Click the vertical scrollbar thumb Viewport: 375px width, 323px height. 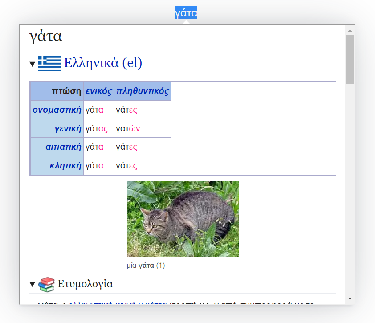pos(350,59)
